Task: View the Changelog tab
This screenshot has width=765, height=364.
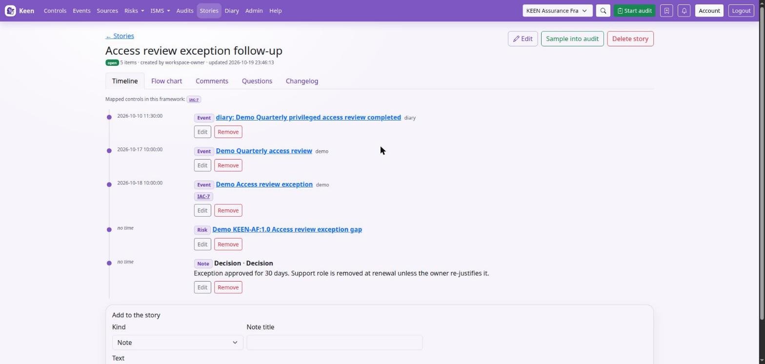Action: (302, 81)
